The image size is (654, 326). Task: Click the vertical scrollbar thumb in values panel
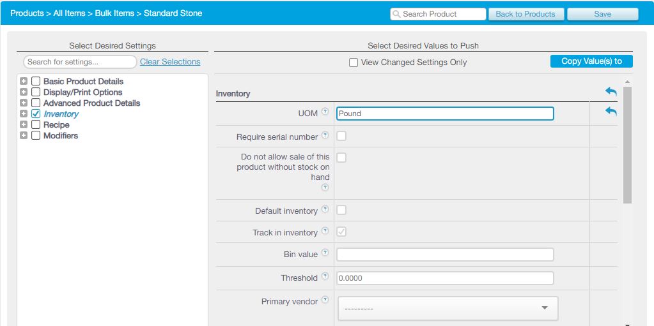pos(627,145)
